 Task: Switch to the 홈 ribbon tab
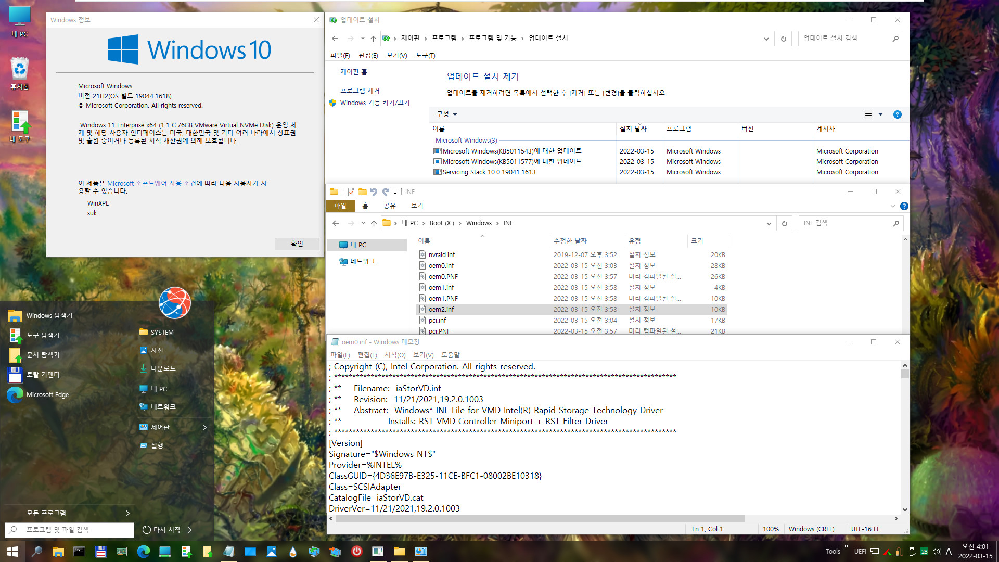[365, 206]
